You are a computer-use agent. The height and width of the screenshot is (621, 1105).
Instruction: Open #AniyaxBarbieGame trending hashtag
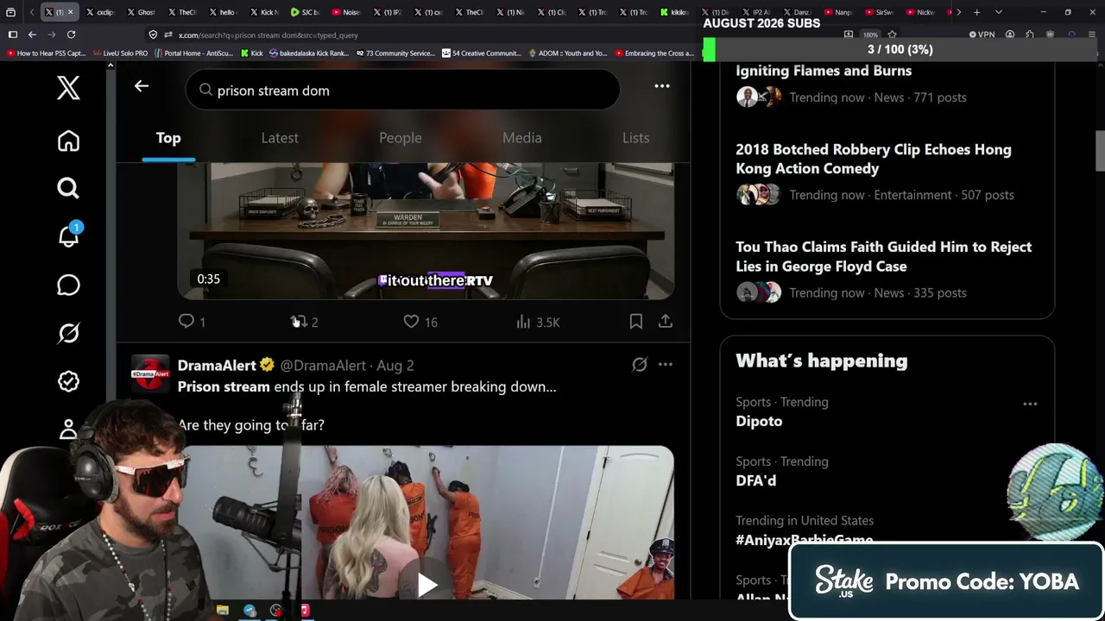tap(804, 540)
